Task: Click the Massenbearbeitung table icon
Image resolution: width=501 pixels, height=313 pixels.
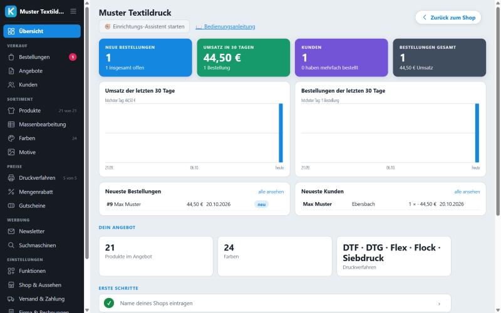Action: (x=11, y=124)
